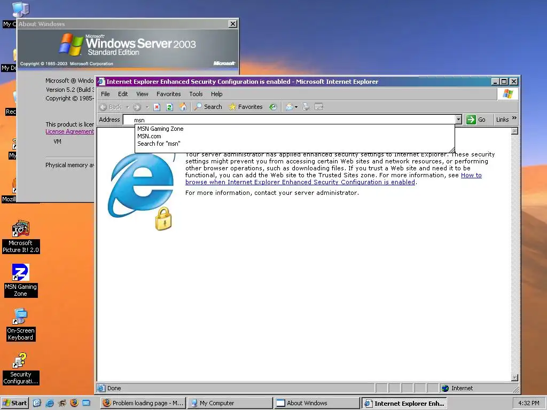Switch to My Computer taskbar button
The height and width of the screenshot is (410, 547).
230,403
